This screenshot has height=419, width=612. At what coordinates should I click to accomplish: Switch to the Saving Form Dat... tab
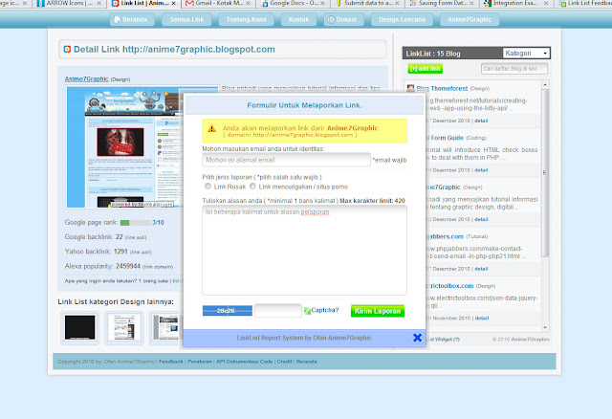point(442,4)
